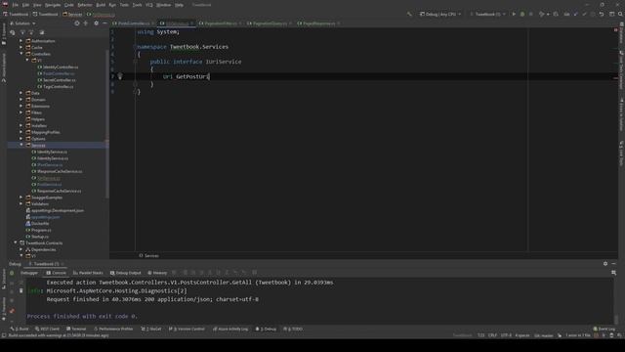Image resolution: width=625 pixels, height=352 pixels.
Task: Open the Dockerfile entry
Action: 37,224
